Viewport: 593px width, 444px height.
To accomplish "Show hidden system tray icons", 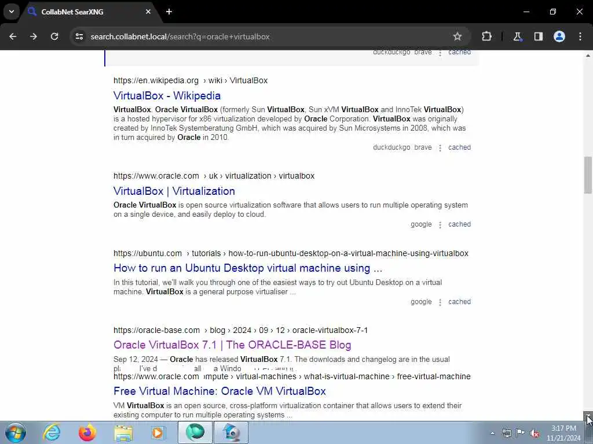I will pos(492,434).
